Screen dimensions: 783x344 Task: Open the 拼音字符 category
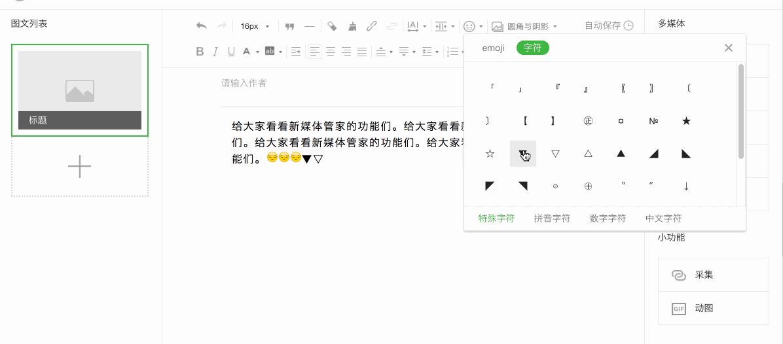[552, 218]
